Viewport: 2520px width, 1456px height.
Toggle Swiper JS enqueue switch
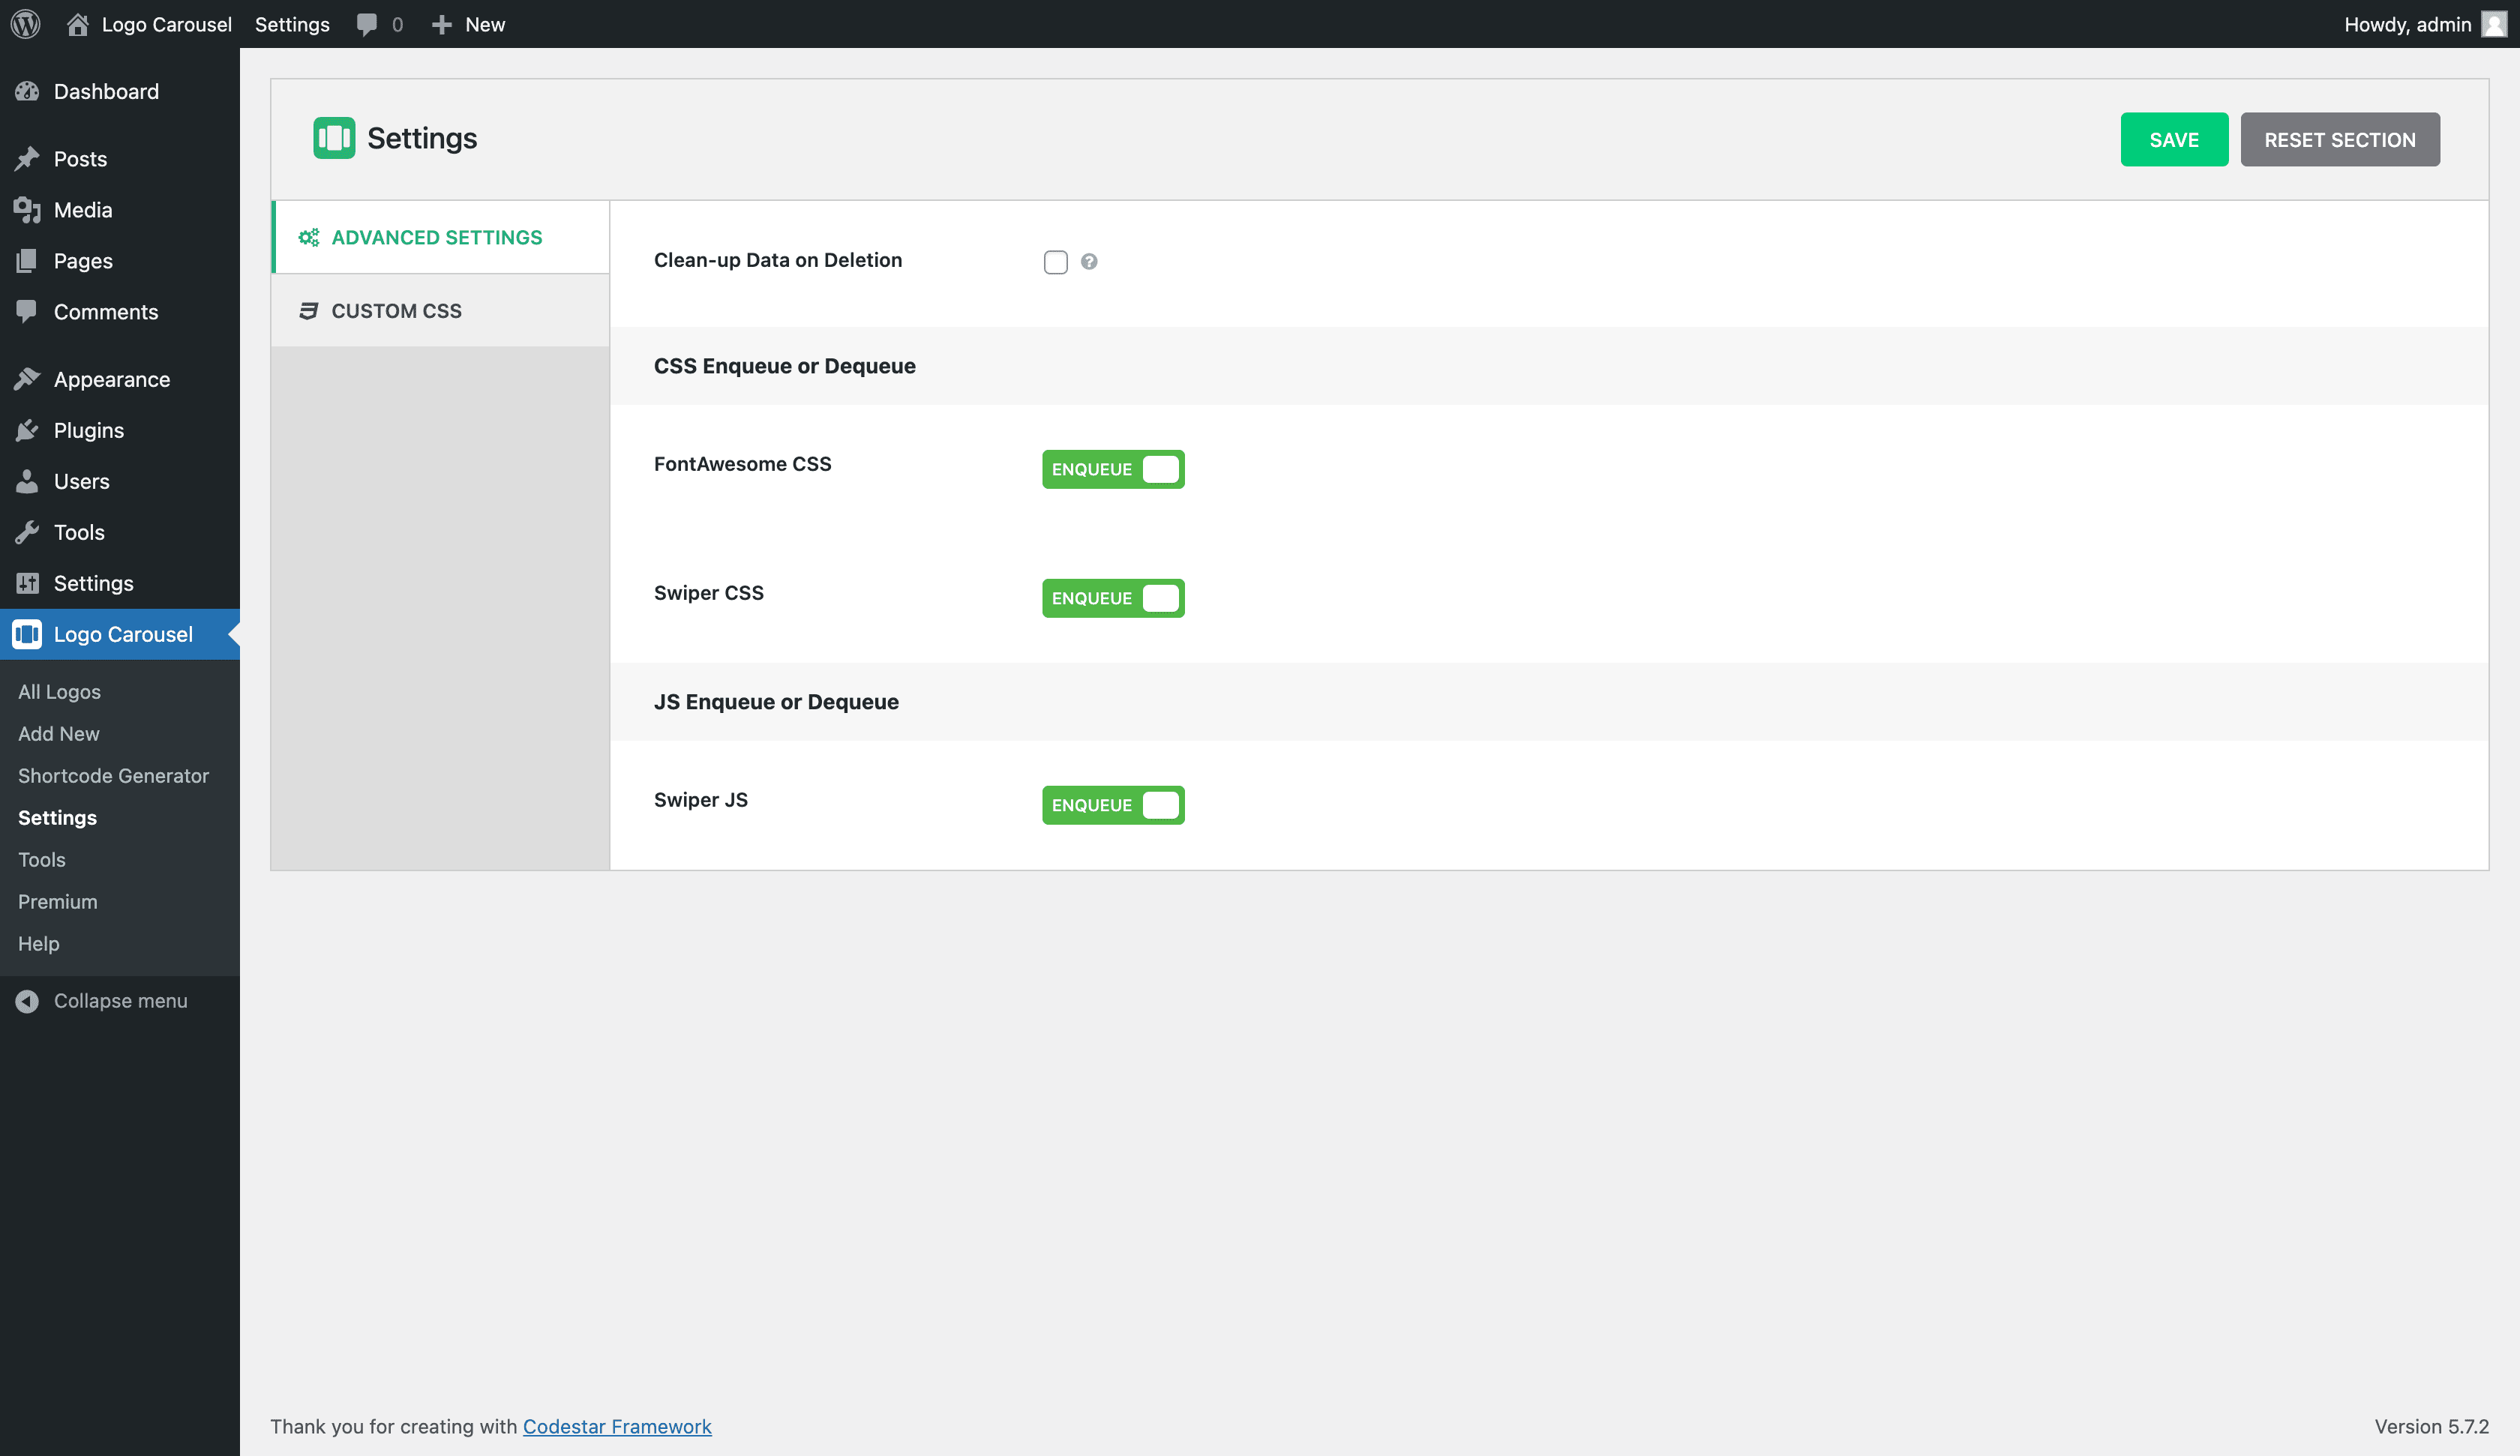pos(1112,805)
